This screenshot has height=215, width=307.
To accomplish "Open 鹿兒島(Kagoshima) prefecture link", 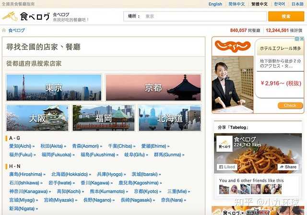I will click(140, 183).
